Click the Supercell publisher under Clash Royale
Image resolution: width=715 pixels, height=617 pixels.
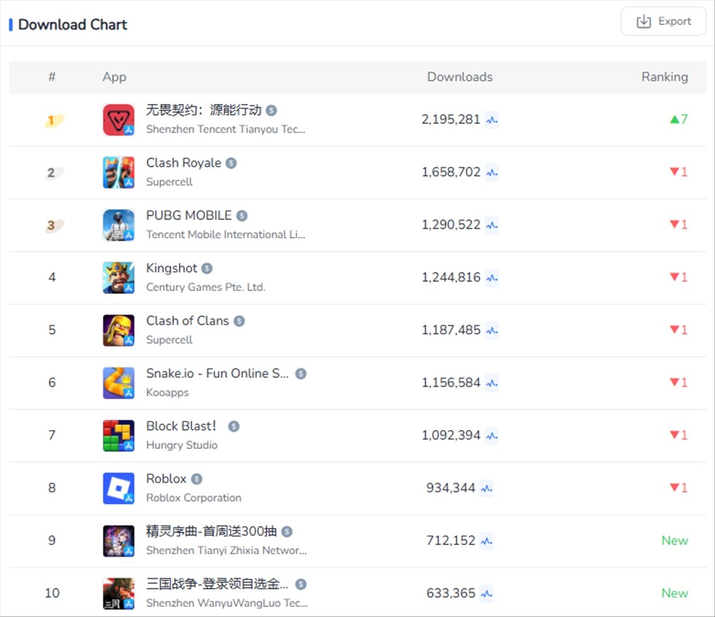click(169, 182)
